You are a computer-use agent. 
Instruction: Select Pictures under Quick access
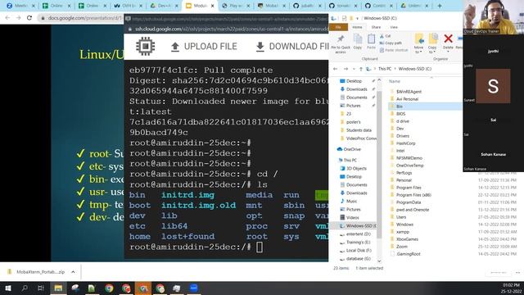(353, 106)
